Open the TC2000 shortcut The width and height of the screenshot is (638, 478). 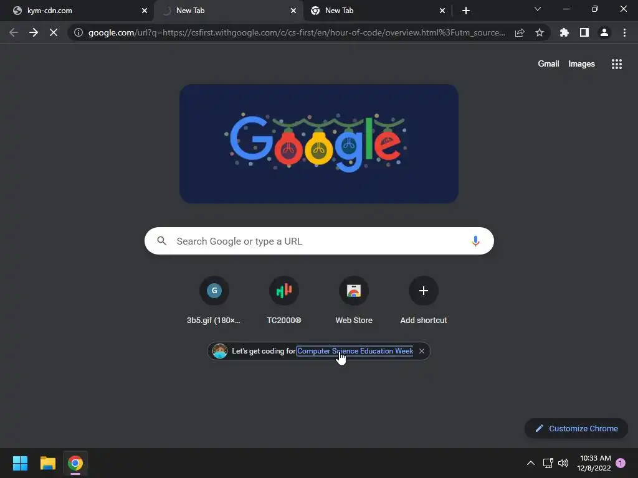pos(284,300)
